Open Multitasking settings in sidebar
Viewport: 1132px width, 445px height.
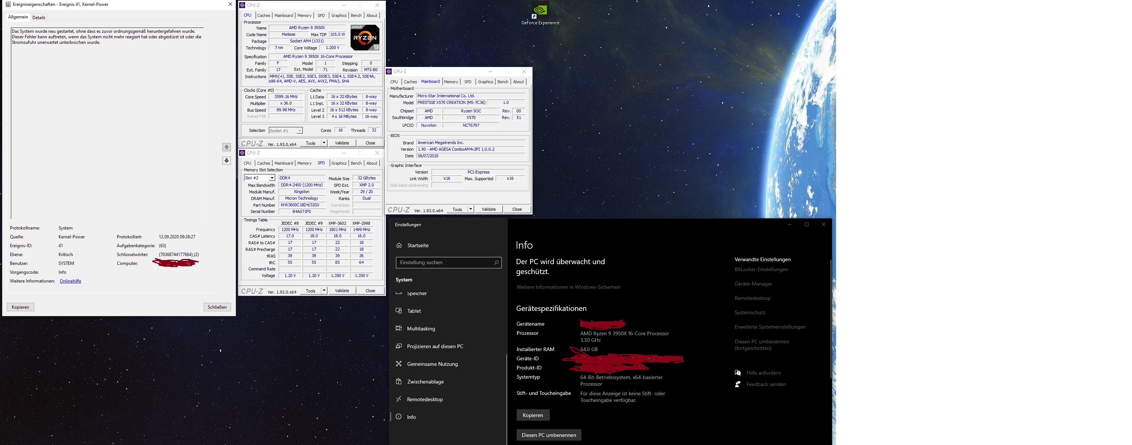420,329
